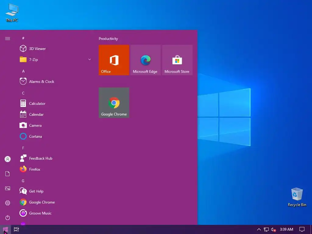Image resolution: width=312 pixels, height=234 pixels.
Task: Click the muted volume tray icon
Action: (273, 230)
